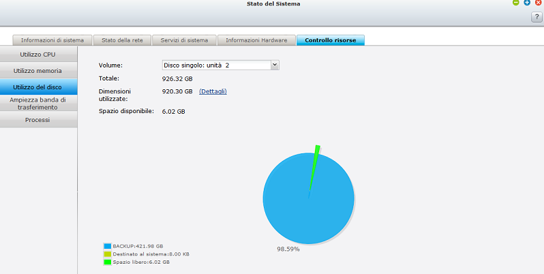Switch to the Stato della rete tab
544x274 pixels.
[122, 40]
